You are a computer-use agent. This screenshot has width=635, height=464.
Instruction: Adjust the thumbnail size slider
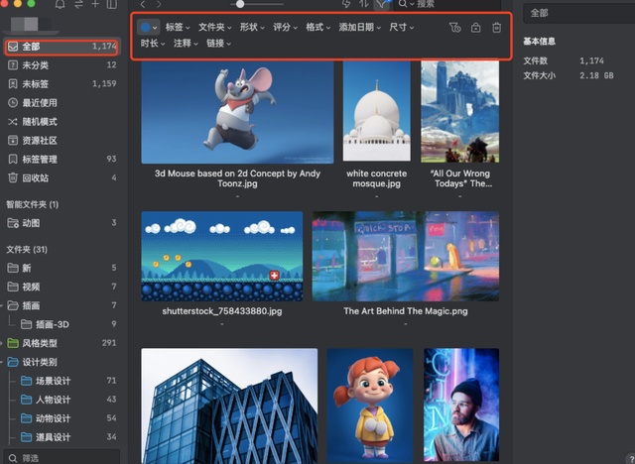pyautogui.click(x=240, y=4)
